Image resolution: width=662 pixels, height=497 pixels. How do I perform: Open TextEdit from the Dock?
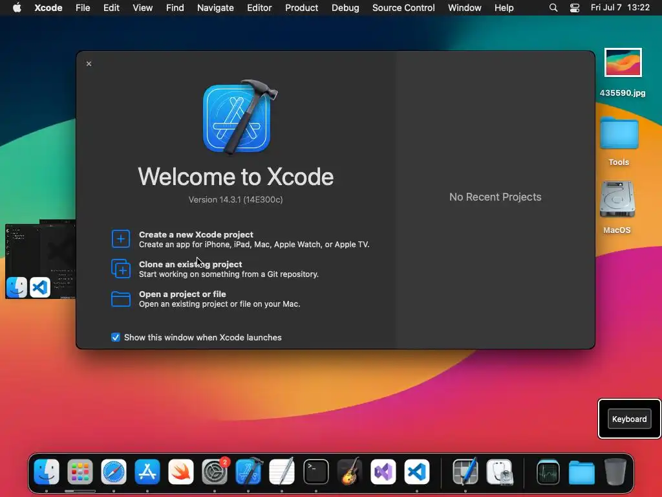[282, 472]
